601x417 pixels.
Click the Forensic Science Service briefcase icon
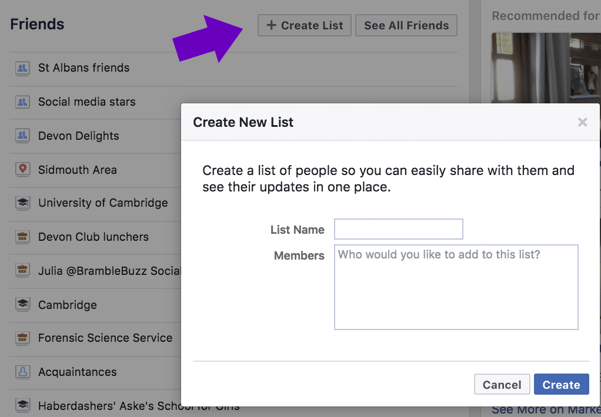coord(22,338)
